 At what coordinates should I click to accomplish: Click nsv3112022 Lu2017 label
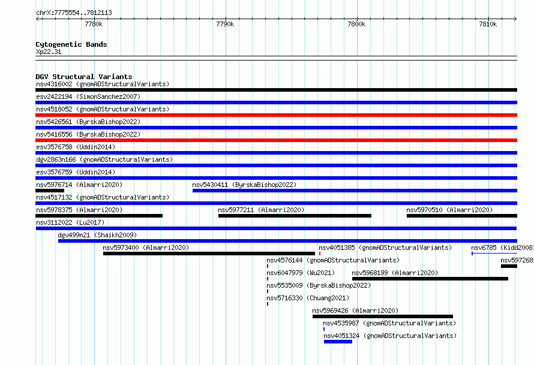pyautogui.click(x=70, y=222)
